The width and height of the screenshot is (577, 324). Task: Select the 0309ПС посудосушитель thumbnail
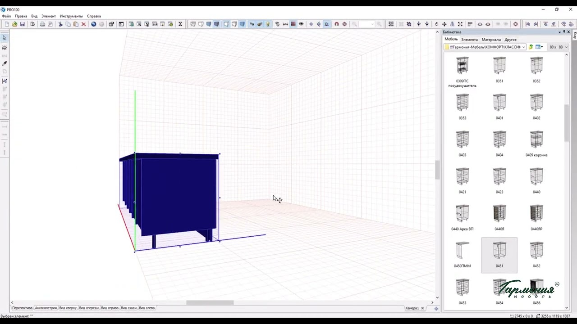coord(463,71)
